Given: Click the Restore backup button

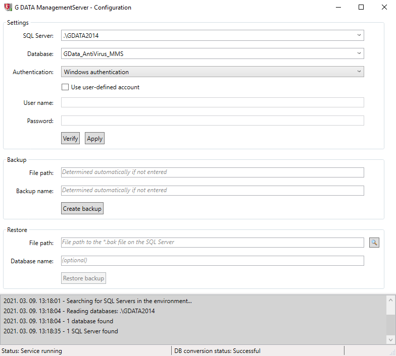Looking at the screenshot, I should [83, 278].
